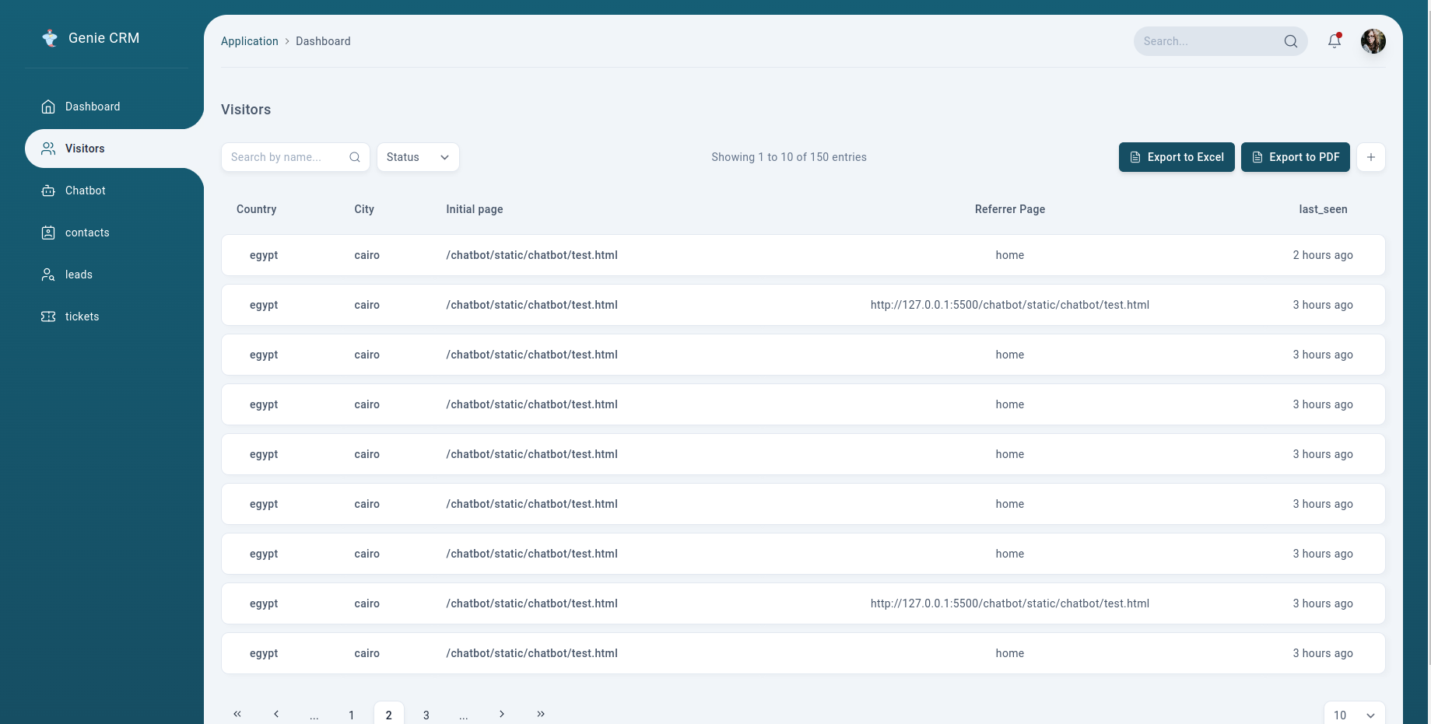Go to the previous page arrow
Image resolution: width=1431 pixels, height=724 pixels.
click(276, 714)
